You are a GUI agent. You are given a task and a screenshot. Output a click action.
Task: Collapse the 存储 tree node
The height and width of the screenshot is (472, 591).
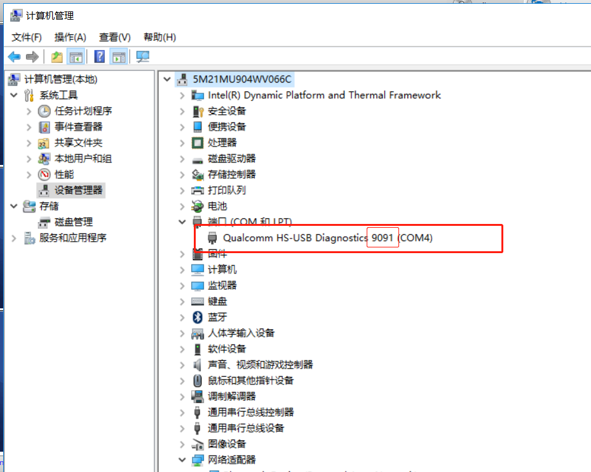(14, 206)
